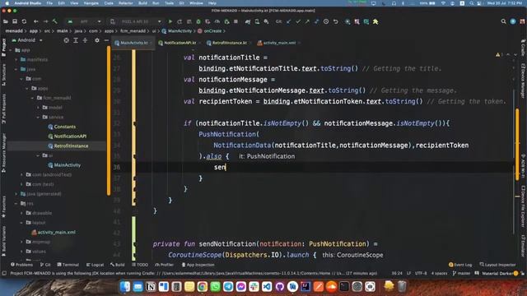Select MainActivity in project tree
527x296 pixels.
coord(64,165)
